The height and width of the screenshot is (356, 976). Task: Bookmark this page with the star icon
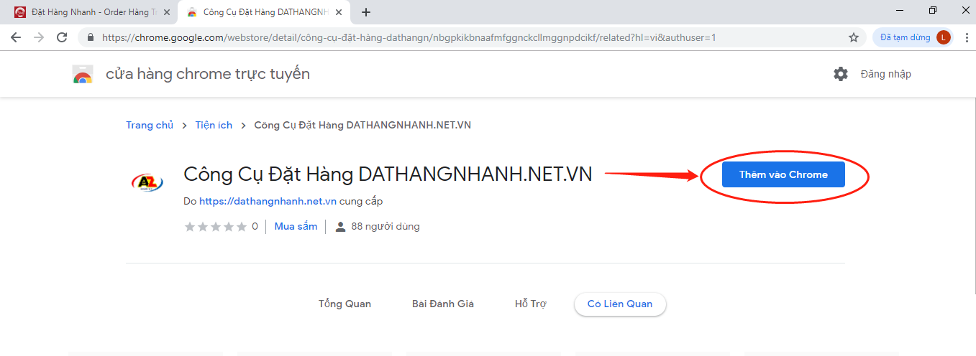click(x=854, y=37)
